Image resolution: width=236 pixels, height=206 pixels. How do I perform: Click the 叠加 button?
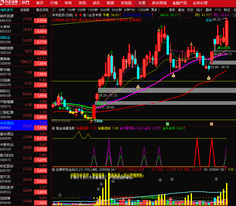click(181, 10)
